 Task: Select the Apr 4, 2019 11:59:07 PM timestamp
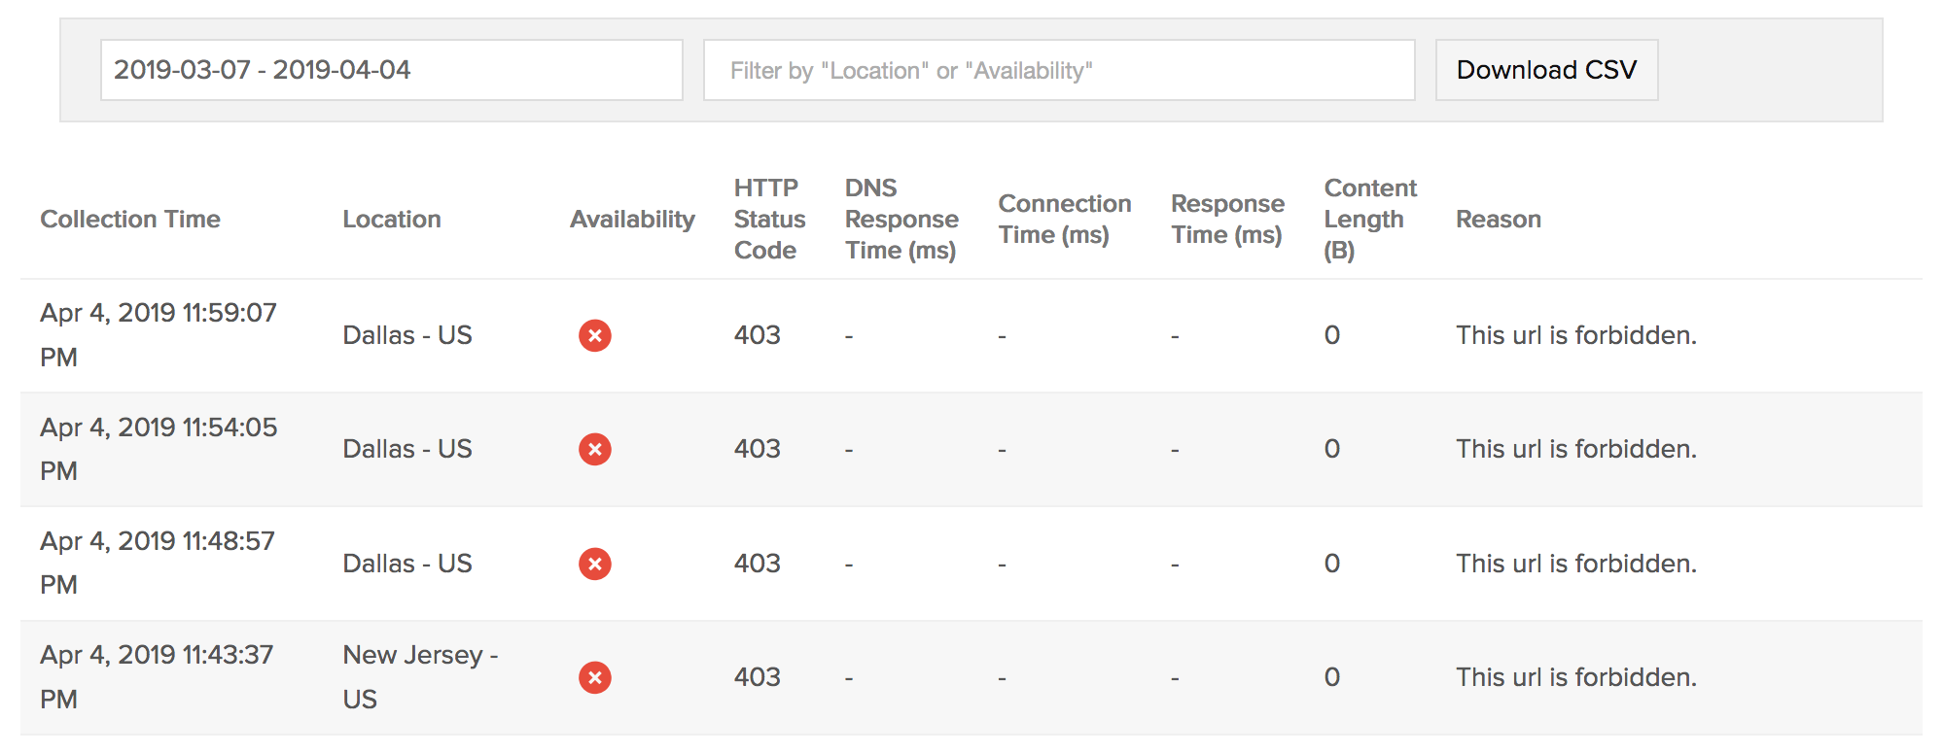[158, 334]
